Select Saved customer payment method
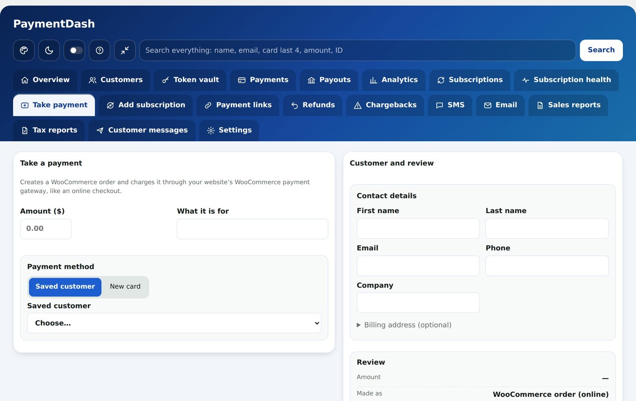This screenshot has width=636, height=401. click(65, 287)
